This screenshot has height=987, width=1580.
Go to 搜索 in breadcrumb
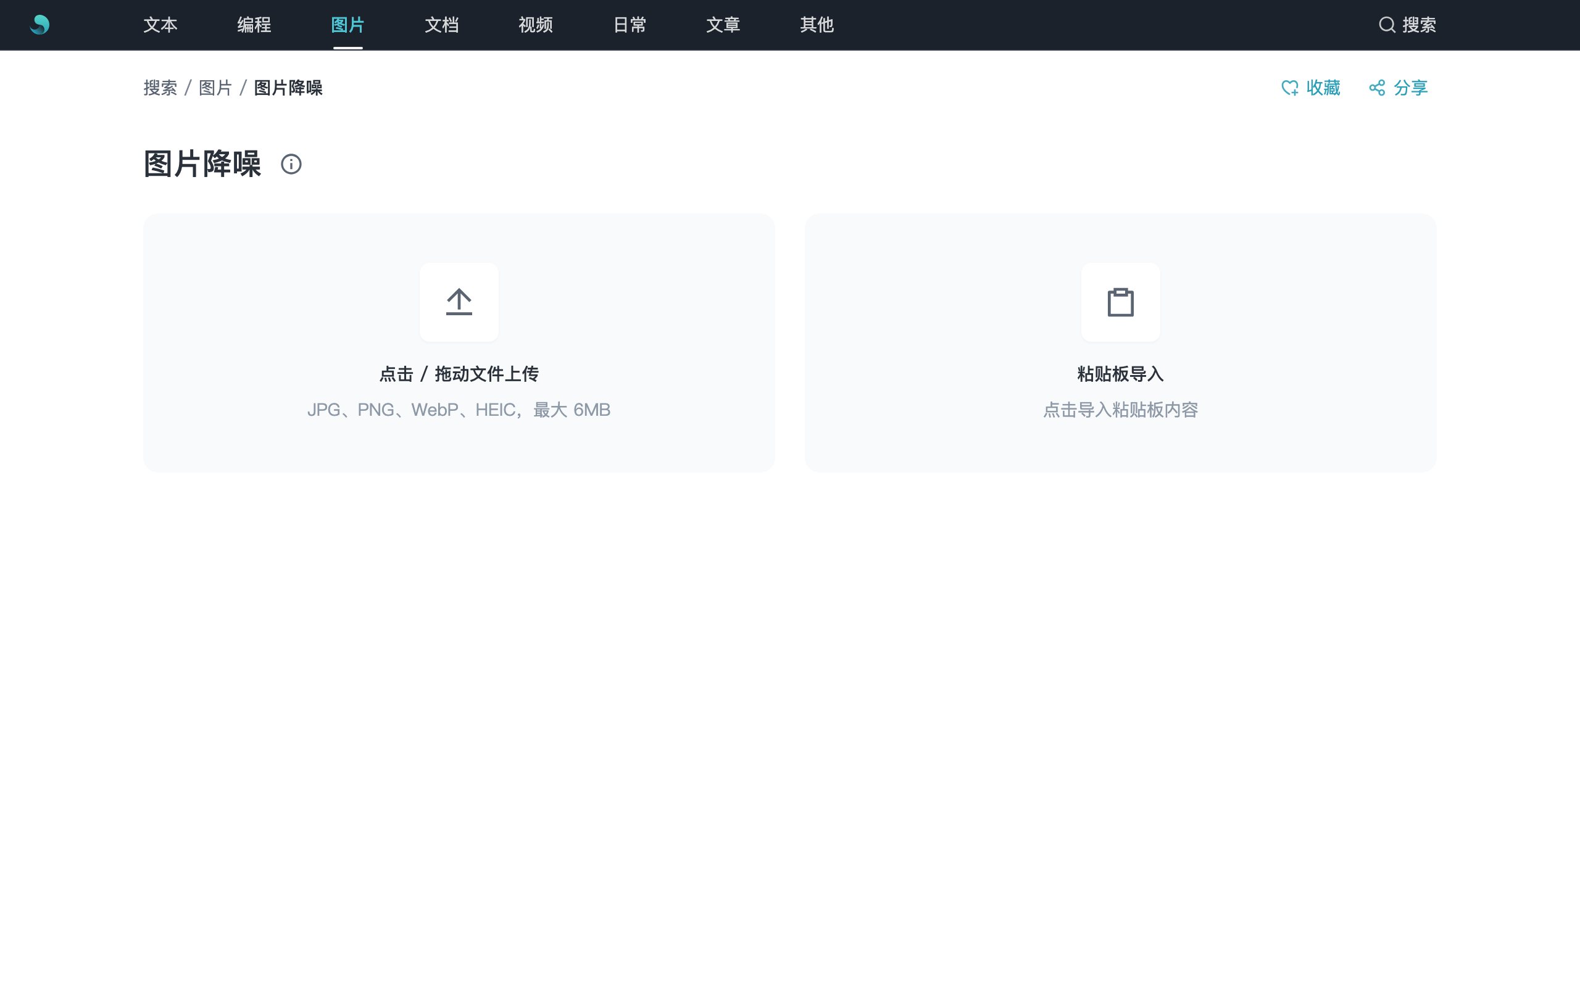[x=160, y=88]
